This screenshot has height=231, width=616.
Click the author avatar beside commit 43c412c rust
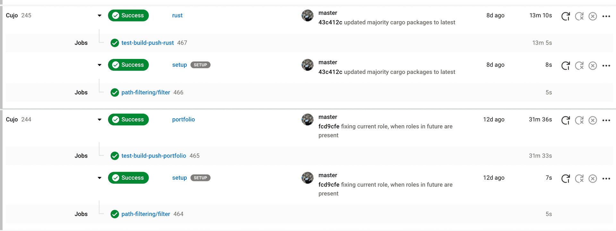(307, 15)
